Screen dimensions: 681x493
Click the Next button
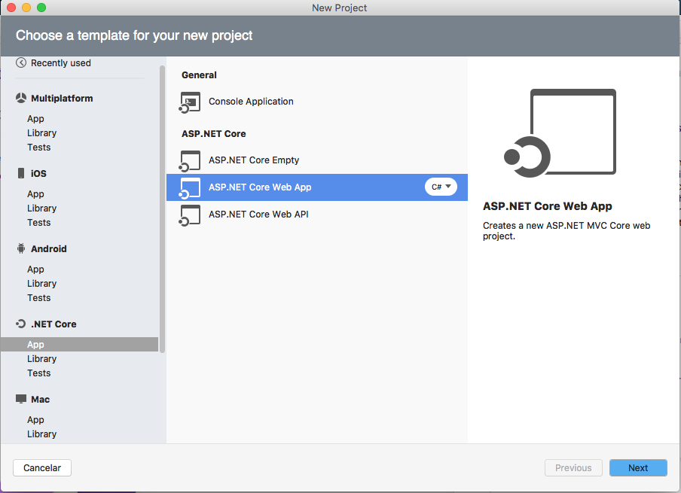tap(638, 468)
